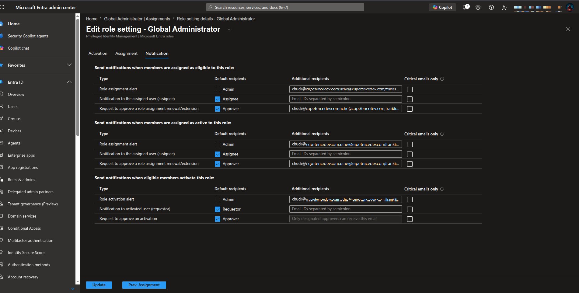Viewport: 579px width, 293px height.
Task: Open Delegated admin partners
Action: (x=30, y=192)
